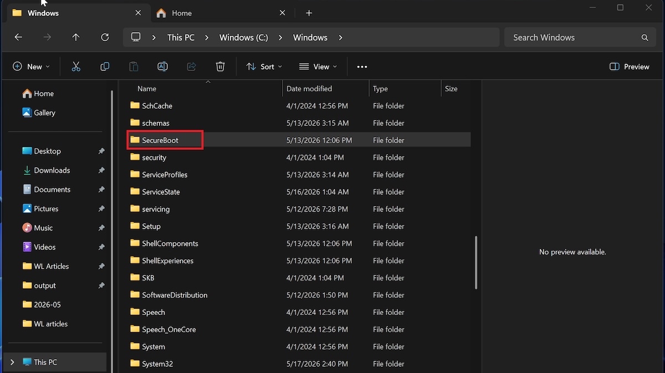This screenshot has height=373, width=665.
Task: Go back with the left arrow
Action: pyautogui.click(x=18, y=37)
